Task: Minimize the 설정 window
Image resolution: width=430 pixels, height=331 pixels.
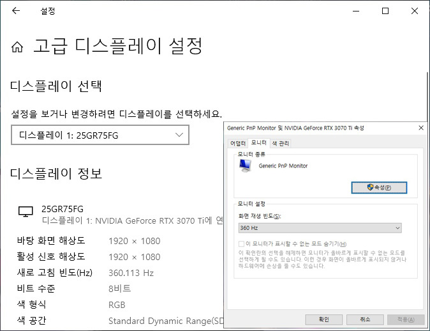Action: [356, 11]
